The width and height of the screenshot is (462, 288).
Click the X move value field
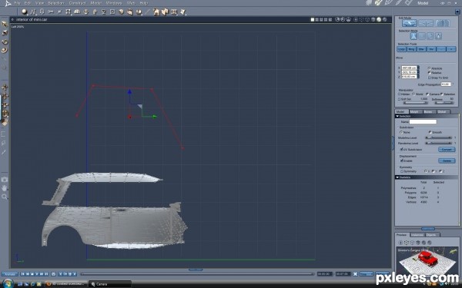click(x=409, y=68)
